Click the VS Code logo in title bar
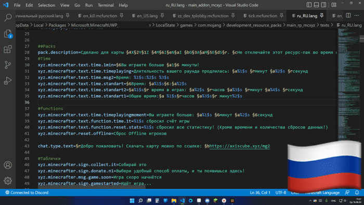364x205 pixels. (6, 5)
